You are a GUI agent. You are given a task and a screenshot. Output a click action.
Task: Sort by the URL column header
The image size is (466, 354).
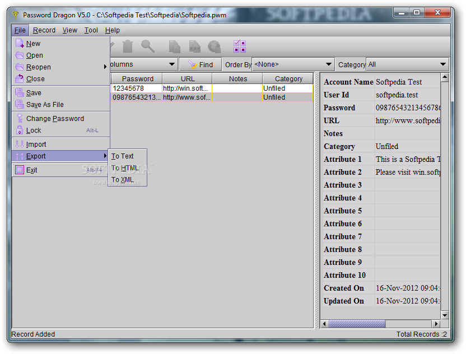[x=188, y=79]
